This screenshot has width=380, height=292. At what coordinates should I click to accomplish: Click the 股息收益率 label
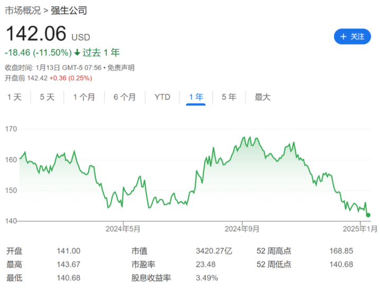click(x=151, y=278)
